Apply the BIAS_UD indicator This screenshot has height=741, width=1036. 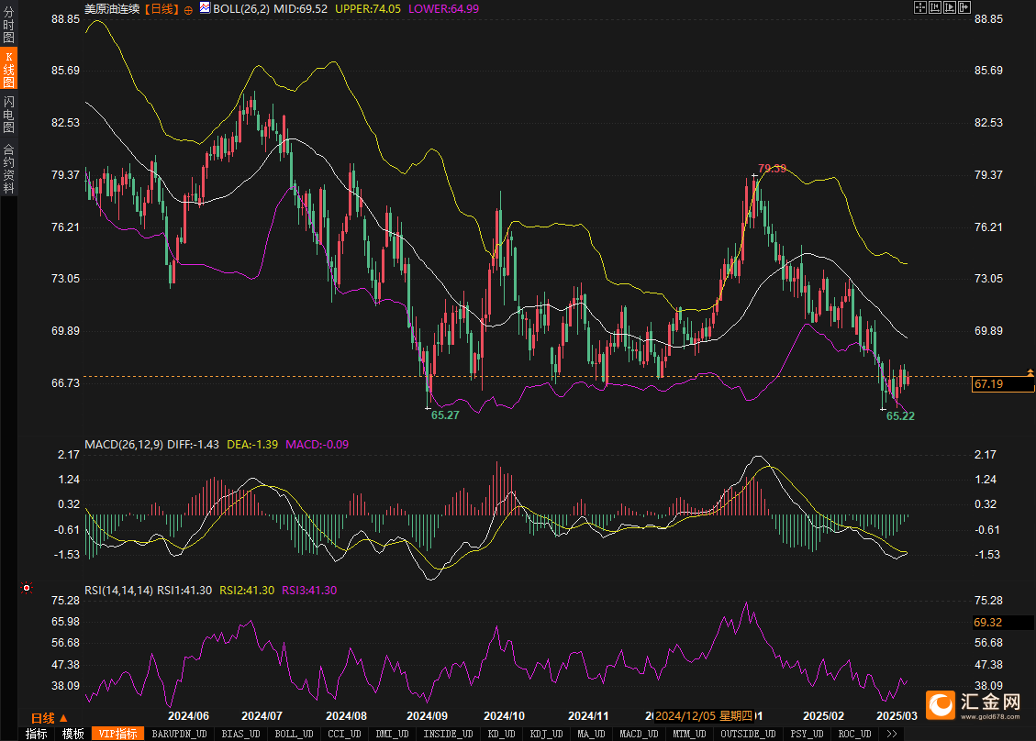(240, 734)
